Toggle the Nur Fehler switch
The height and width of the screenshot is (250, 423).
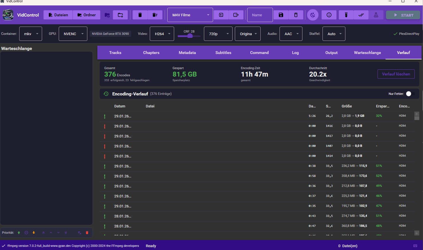[x=410, y=94]
